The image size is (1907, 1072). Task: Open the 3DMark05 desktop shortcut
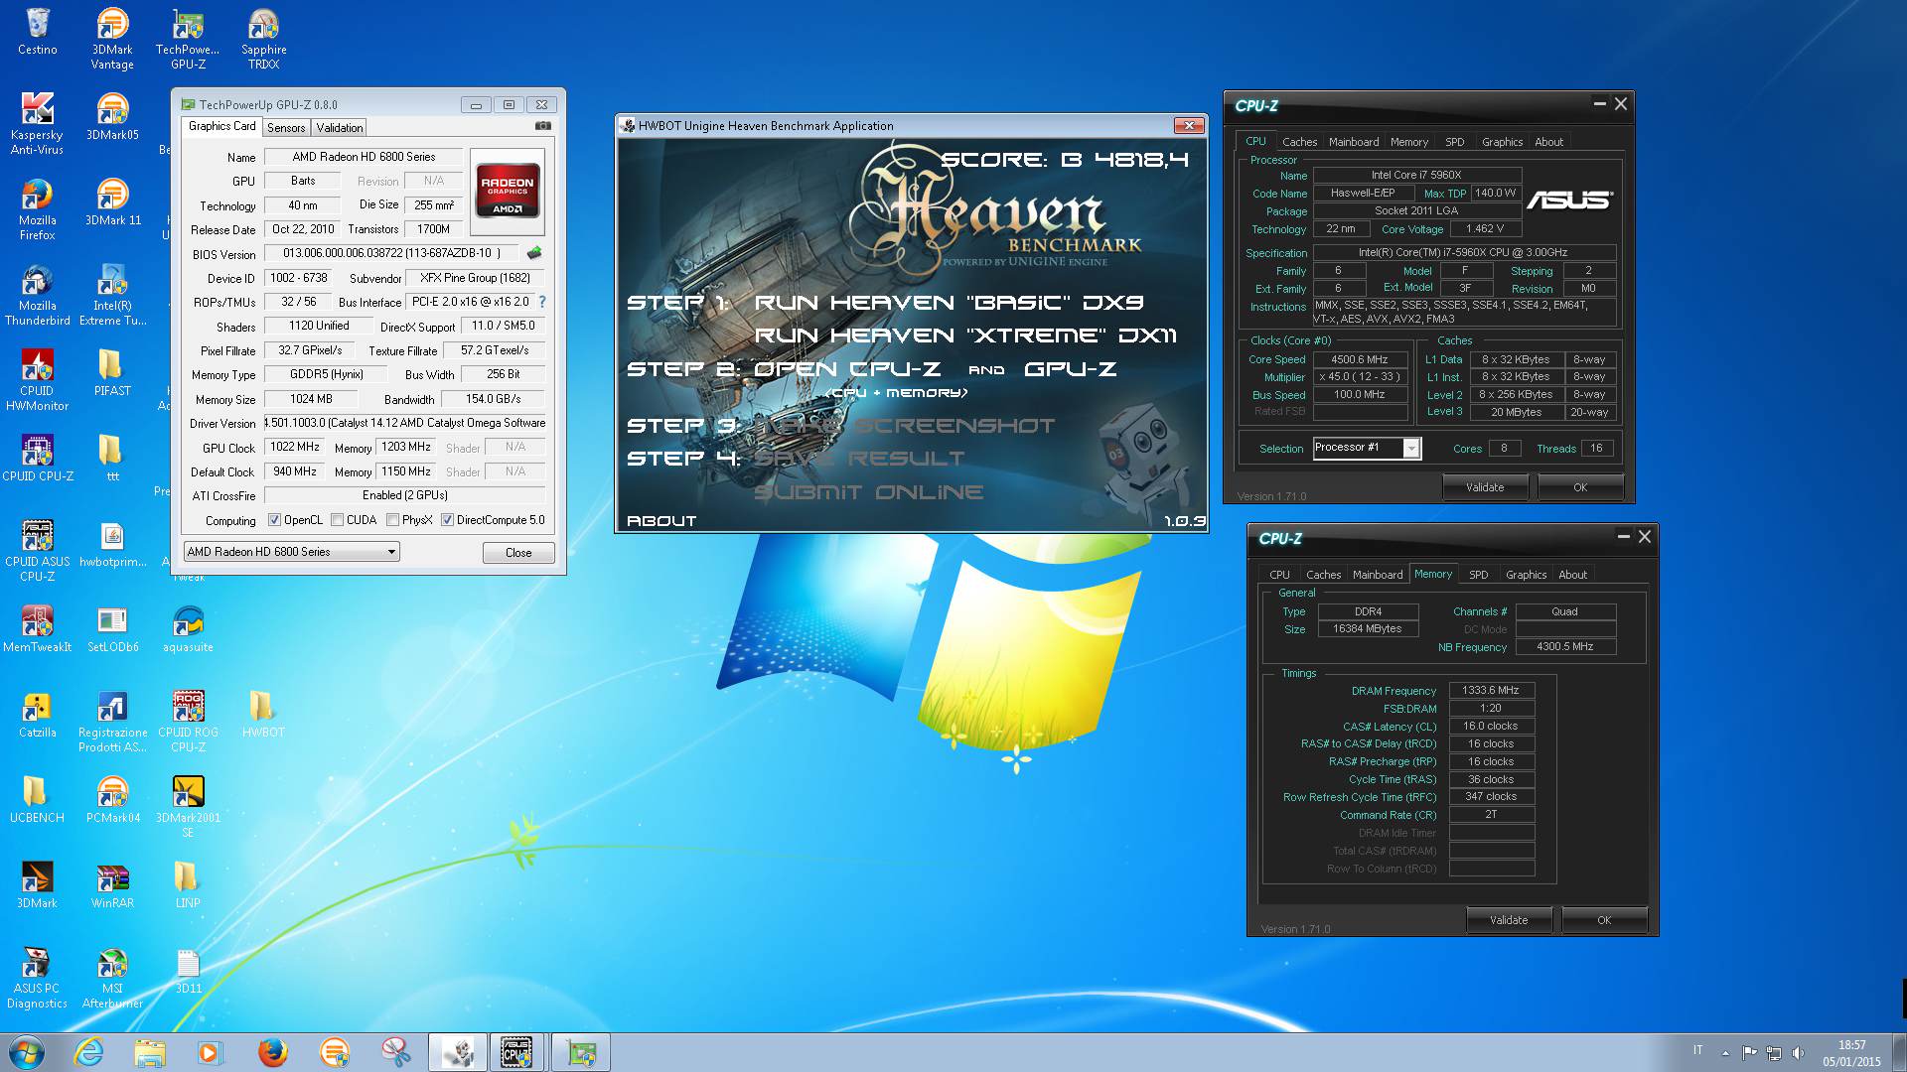(x=112, y=117)
